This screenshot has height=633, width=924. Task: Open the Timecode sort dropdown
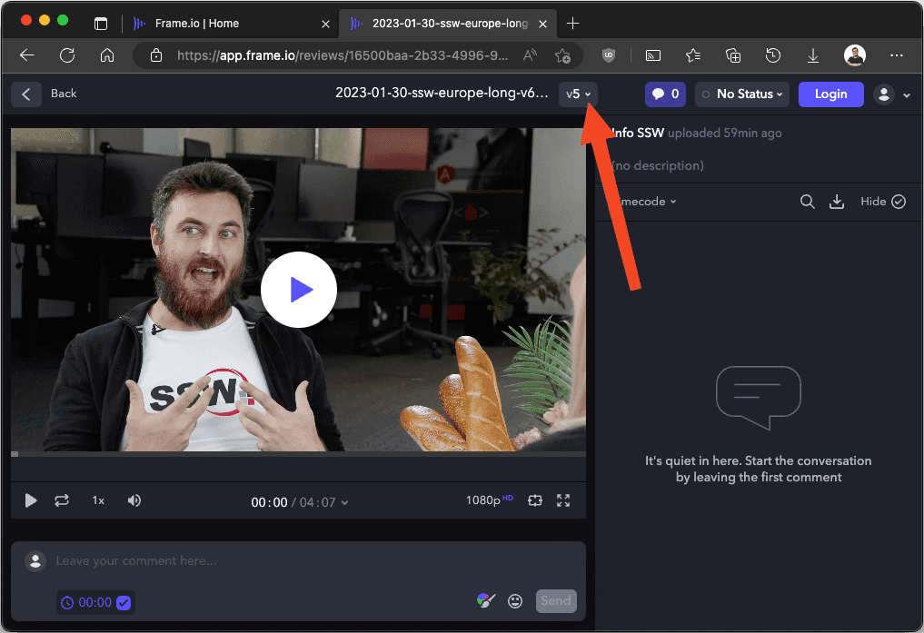pos(645,202)
